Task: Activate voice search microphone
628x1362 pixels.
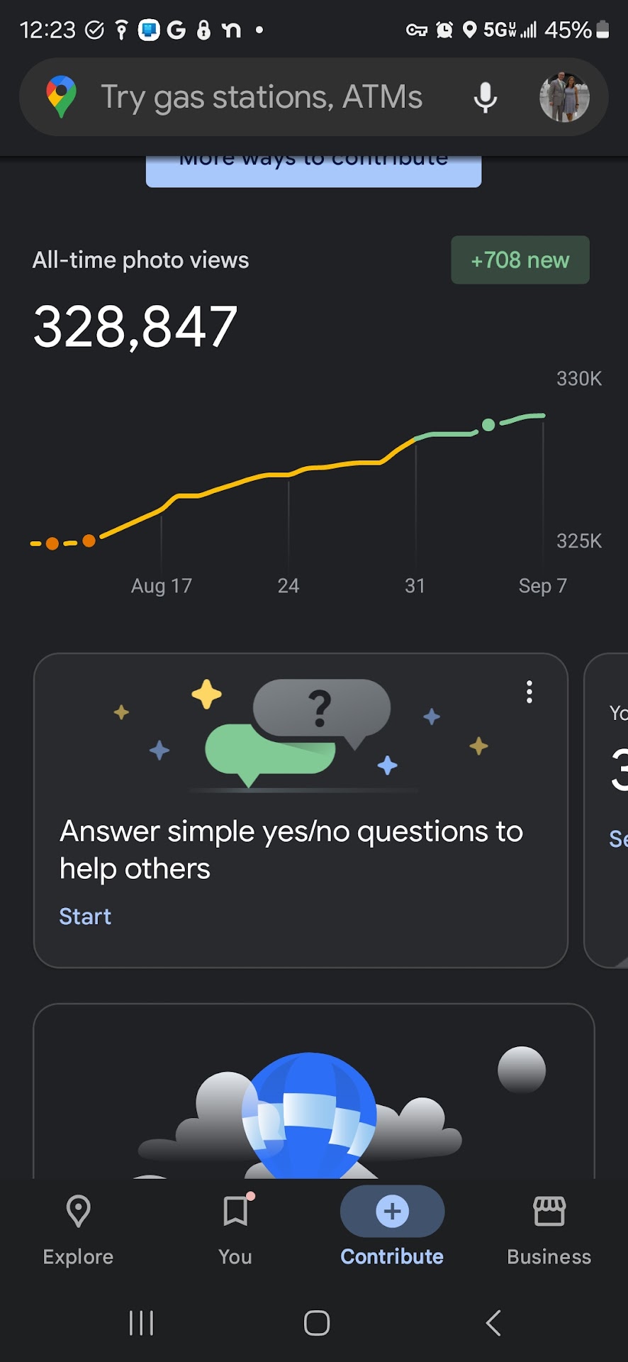Action: click(486, 97)
